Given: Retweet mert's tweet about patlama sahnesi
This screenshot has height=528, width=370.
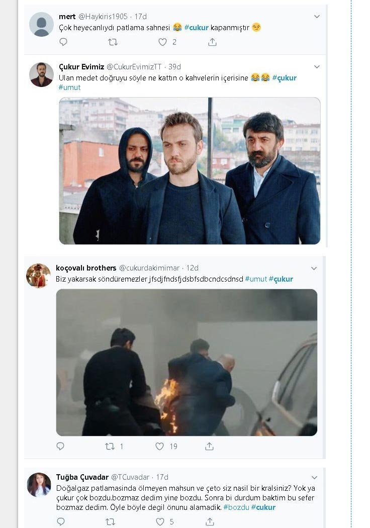Looking at the screenshot, I should click(113, 42).
